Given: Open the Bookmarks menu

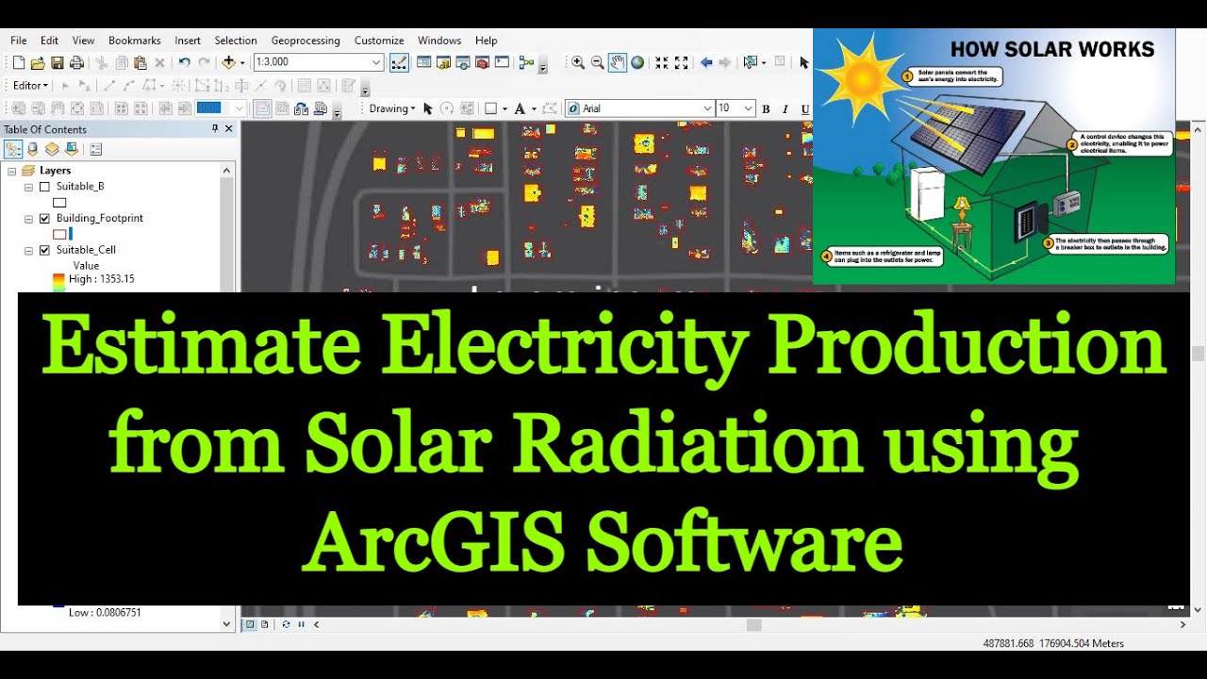Looking at the screenshot, I should click(x=134, y=41).
